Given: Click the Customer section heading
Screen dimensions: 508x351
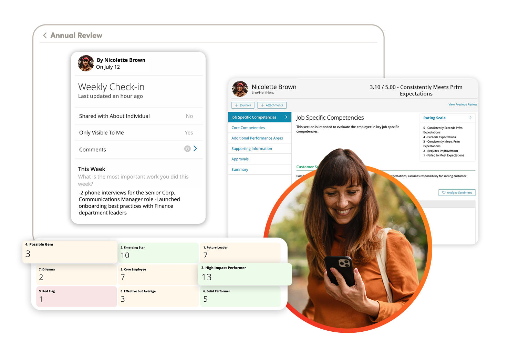Looking at the screenshot, I should [307, 167].
